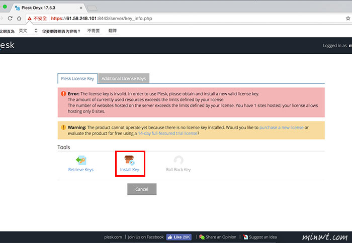The width and height of the screenshot is (352, 243).
Task: Click Share an Opinion footer link
Action: pos(218,237)
